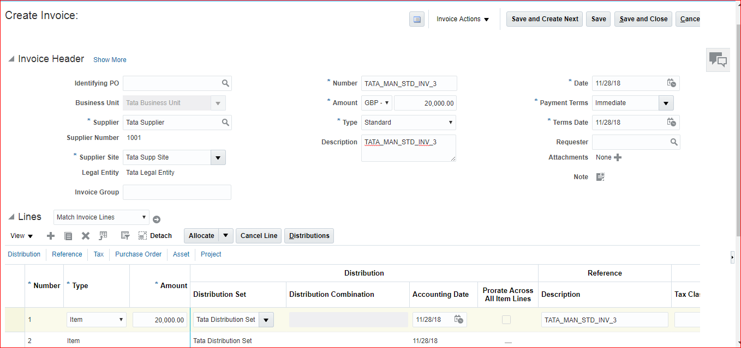Click the Accounting Date calendar icon in line 1
This screenshot has height=348, width=741.
point(459,320)
